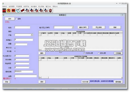Open the 窗口(W) menu
This screenshot has width=130, height=92.
tap(48, 7)
